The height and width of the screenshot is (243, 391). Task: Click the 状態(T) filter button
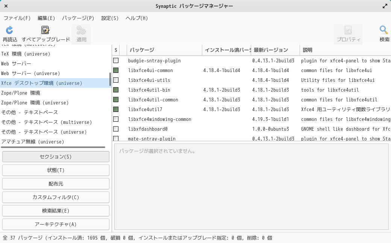pyautogui.click(x=56, y=170)
